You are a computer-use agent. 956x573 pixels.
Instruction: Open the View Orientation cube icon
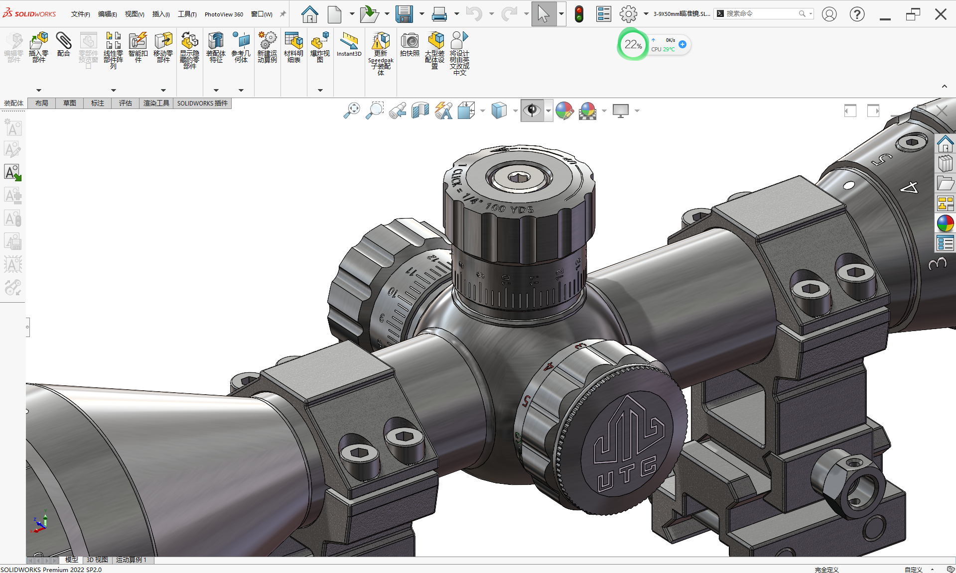tap(466, 111)
